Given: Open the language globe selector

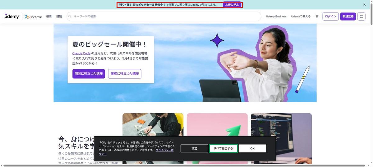Looking at the screenshot, I should pos(361,16).
